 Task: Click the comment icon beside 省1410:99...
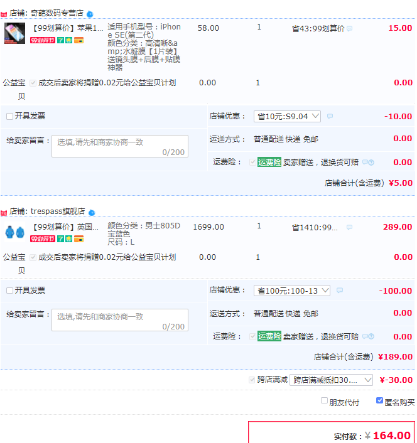(350, 227)
